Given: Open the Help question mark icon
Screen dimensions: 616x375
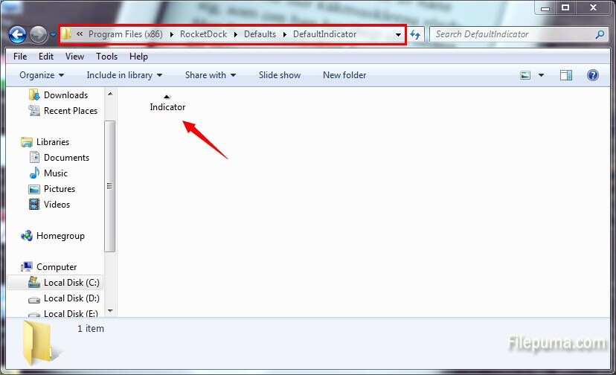Looking at the screenshot, I should (x=592, y=75).
